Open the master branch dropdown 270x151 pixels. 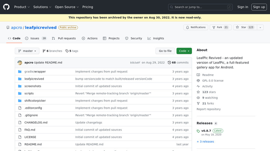27,51
